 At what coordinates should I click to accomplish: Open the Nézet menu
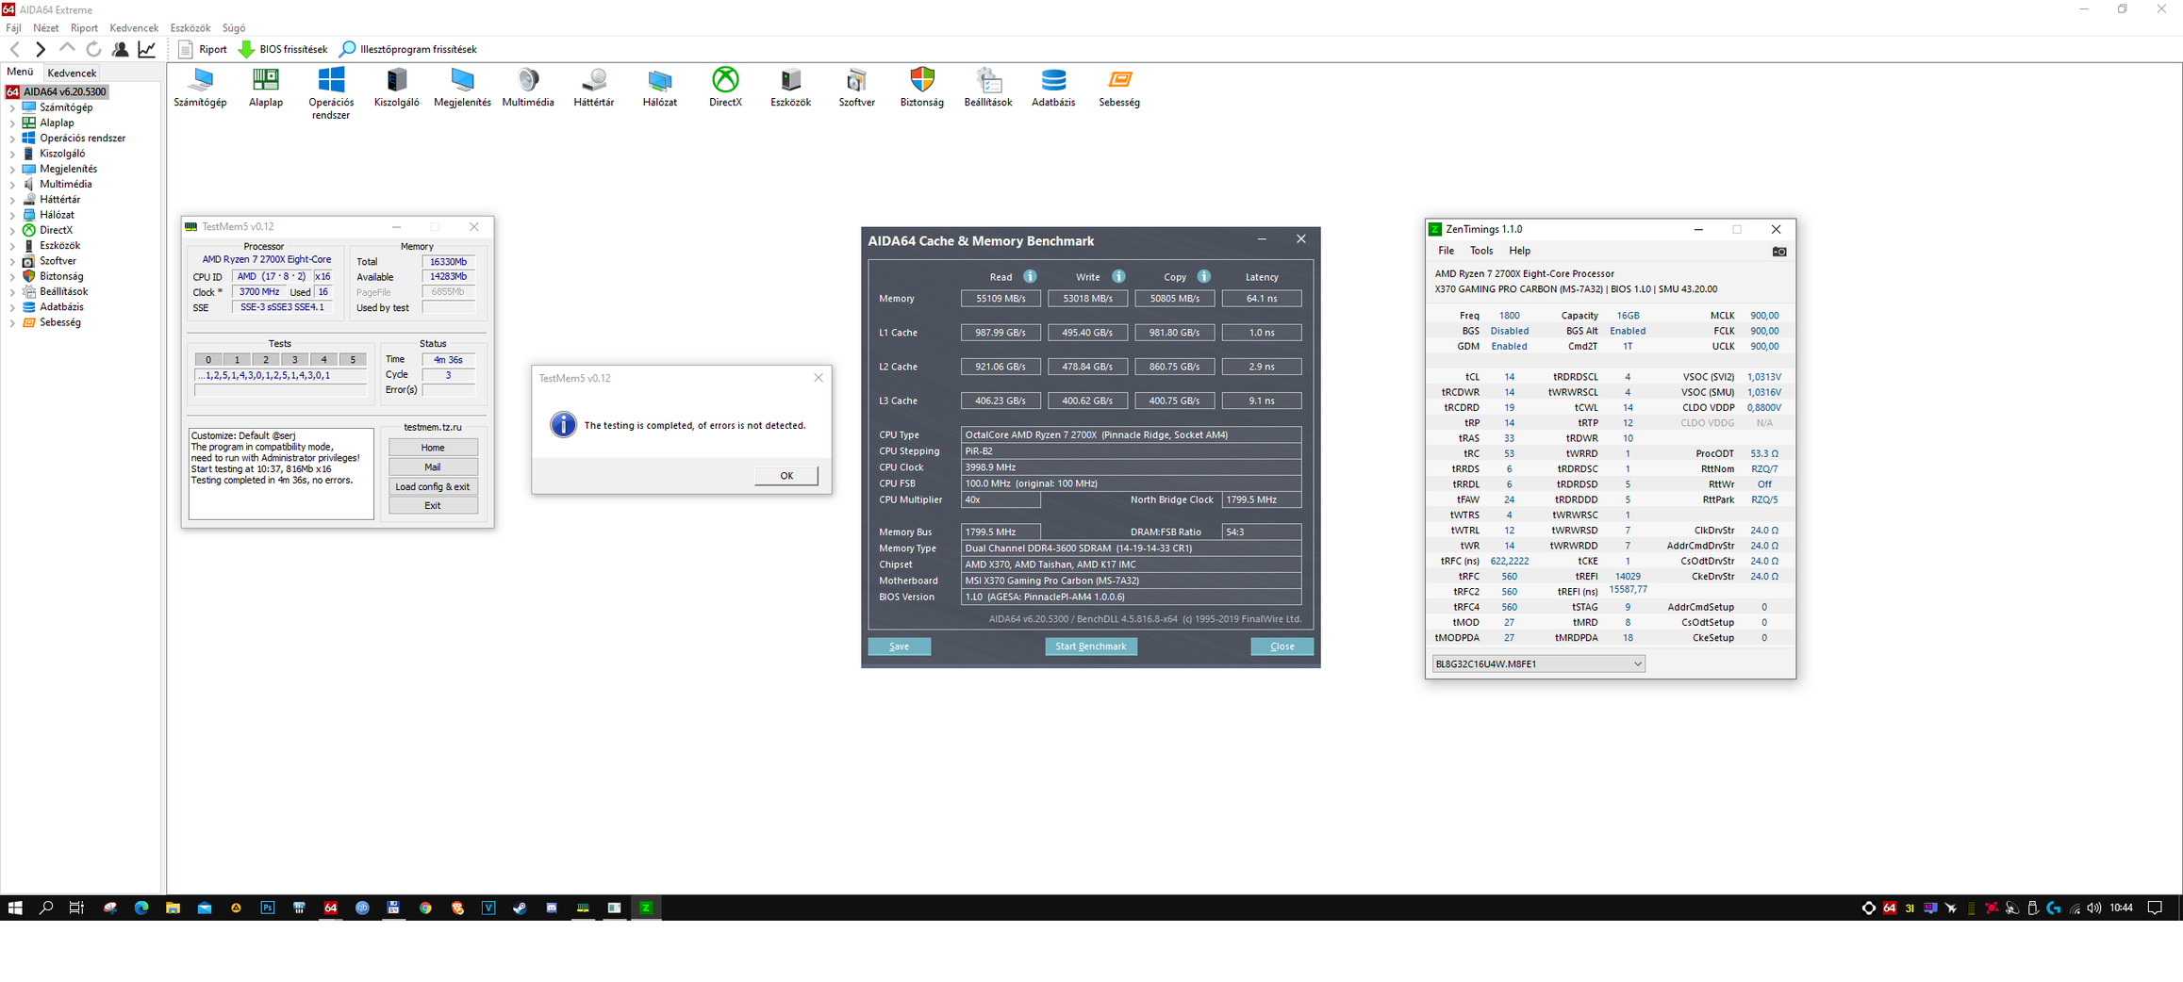45,28
